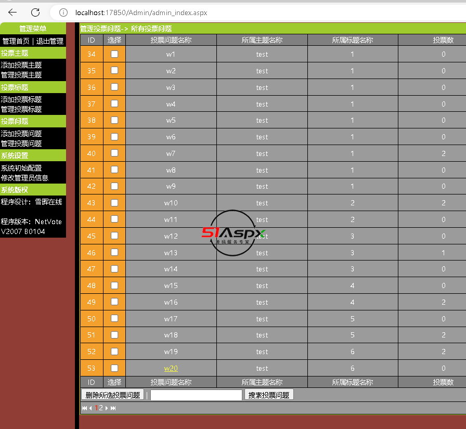Choose 退出管理 to log out

[x=49, y=41]
